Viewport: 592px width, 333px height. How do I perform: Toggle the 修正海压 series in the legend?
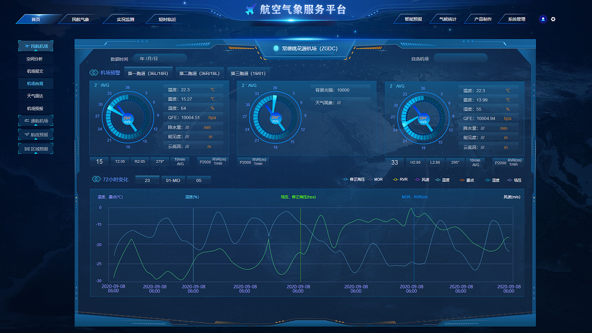click(354, 179)
